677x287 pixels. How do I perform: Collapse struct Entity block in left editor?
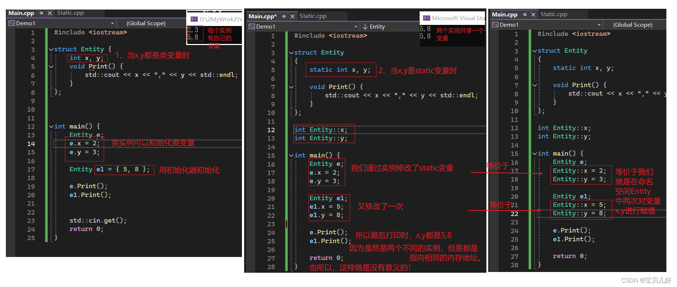coord(51,49)
